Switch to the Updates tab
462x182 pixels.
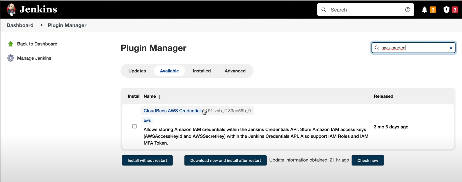(x=137, y=71)
